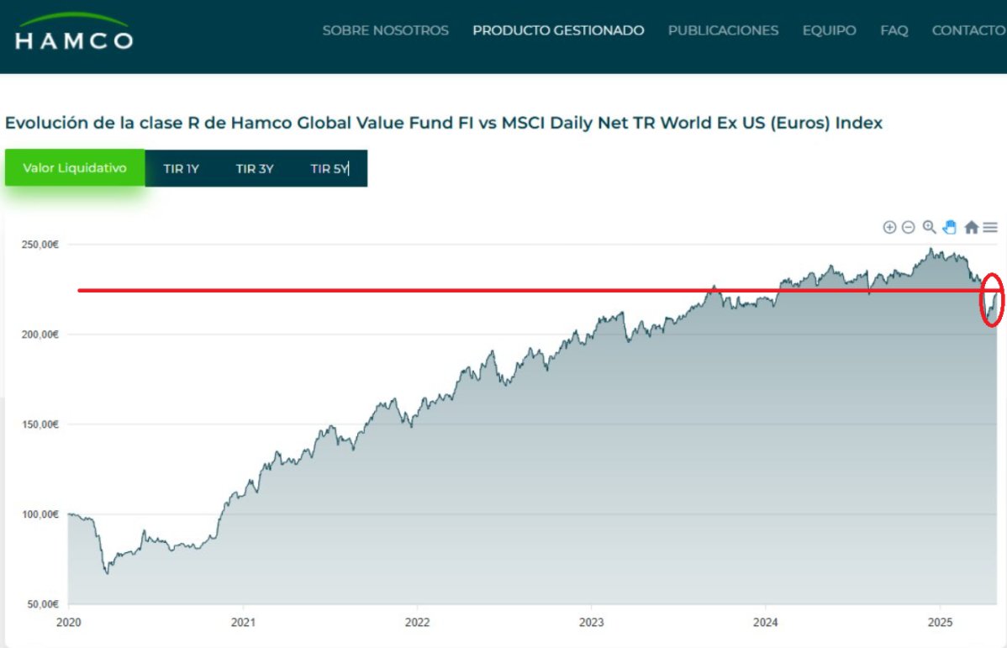Switch to the TIR 5Y tab
The height and width of the screenshot is (648, 1007).
[330, 169]
